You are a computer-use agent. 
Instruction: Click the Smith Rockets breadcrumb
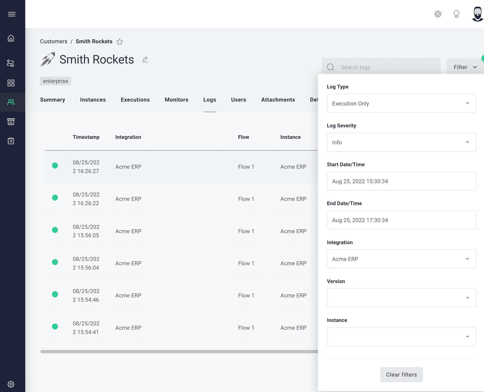94,41
